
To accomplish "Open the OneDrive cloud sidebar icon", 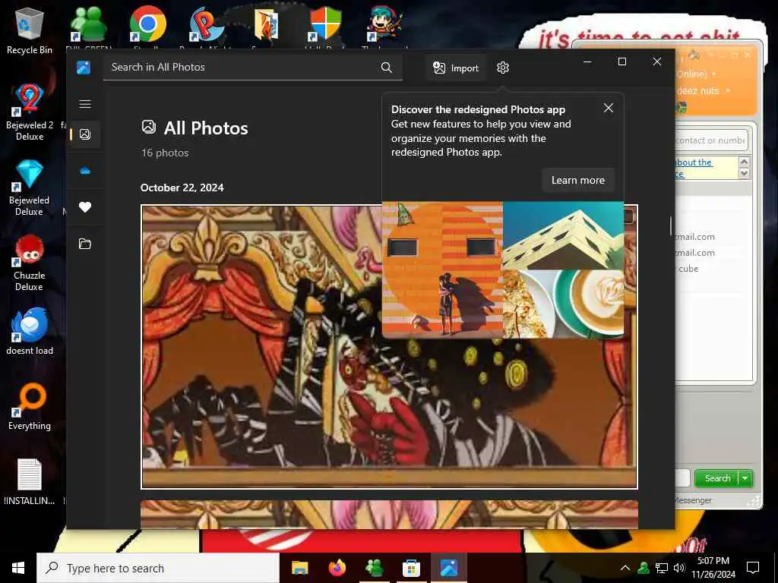I will (x=85, y=171).
